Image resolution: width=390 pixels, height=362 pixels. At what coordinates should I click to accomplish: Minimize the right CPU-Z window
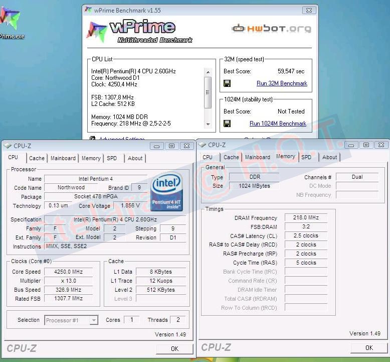click(351, 145)
